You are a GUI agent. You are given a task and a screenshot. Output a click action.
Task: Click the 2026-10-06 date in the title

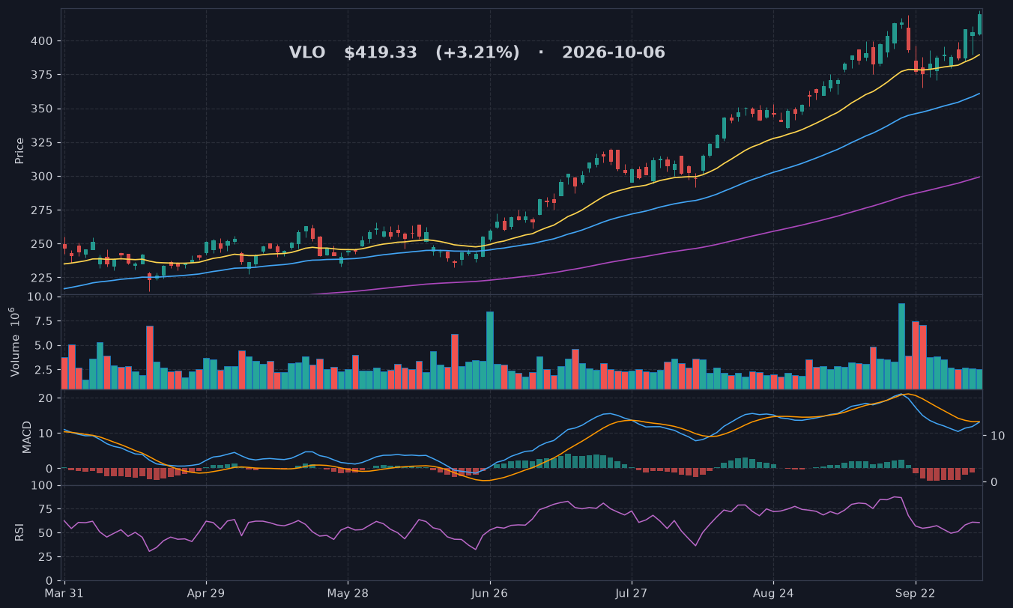[614, 53]
